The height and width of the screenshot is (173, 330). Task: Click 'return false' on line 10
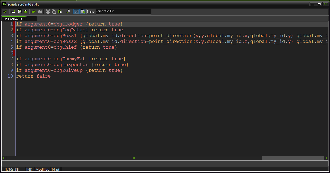click(33, 76)
